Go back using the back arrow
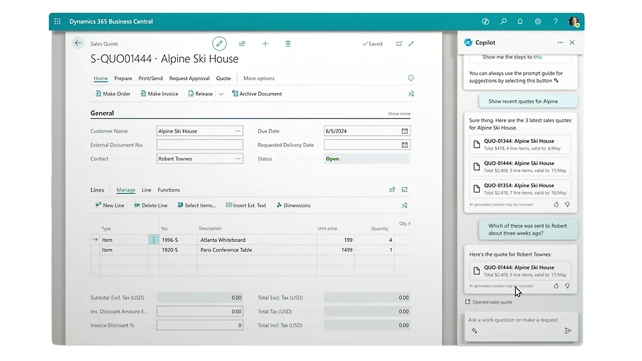Image resolution: width=642 pixels, height=361 pixels. (78, 43)
